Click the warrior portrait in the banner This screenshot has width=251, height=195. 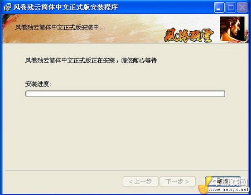click(x=232, y=29)
